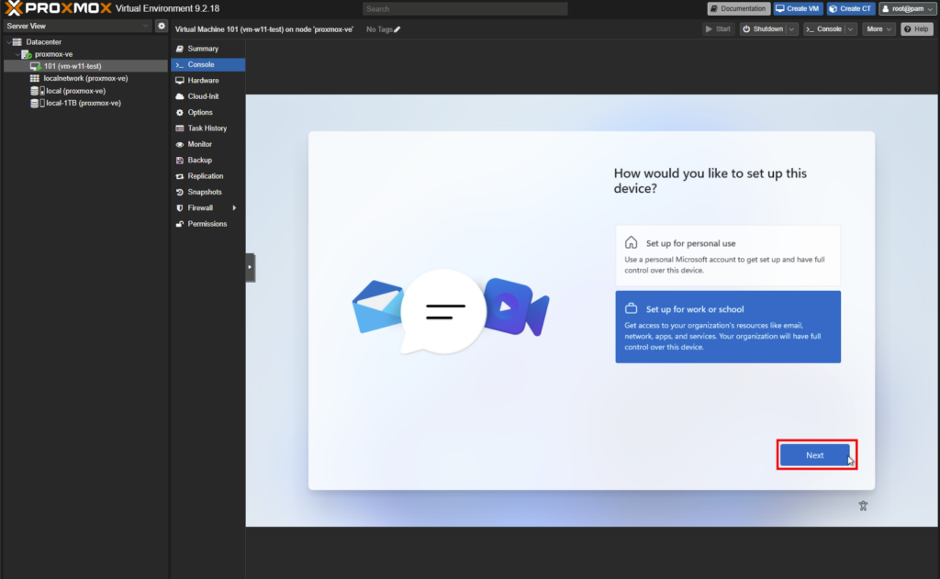
Task: Click the Console button in toolbar
Action: coord(824,28)
